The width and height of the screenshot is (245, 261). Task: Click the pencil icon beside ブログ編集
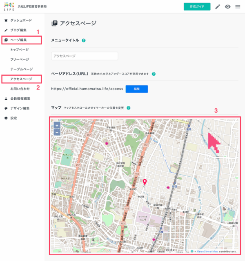pos(6,30)
